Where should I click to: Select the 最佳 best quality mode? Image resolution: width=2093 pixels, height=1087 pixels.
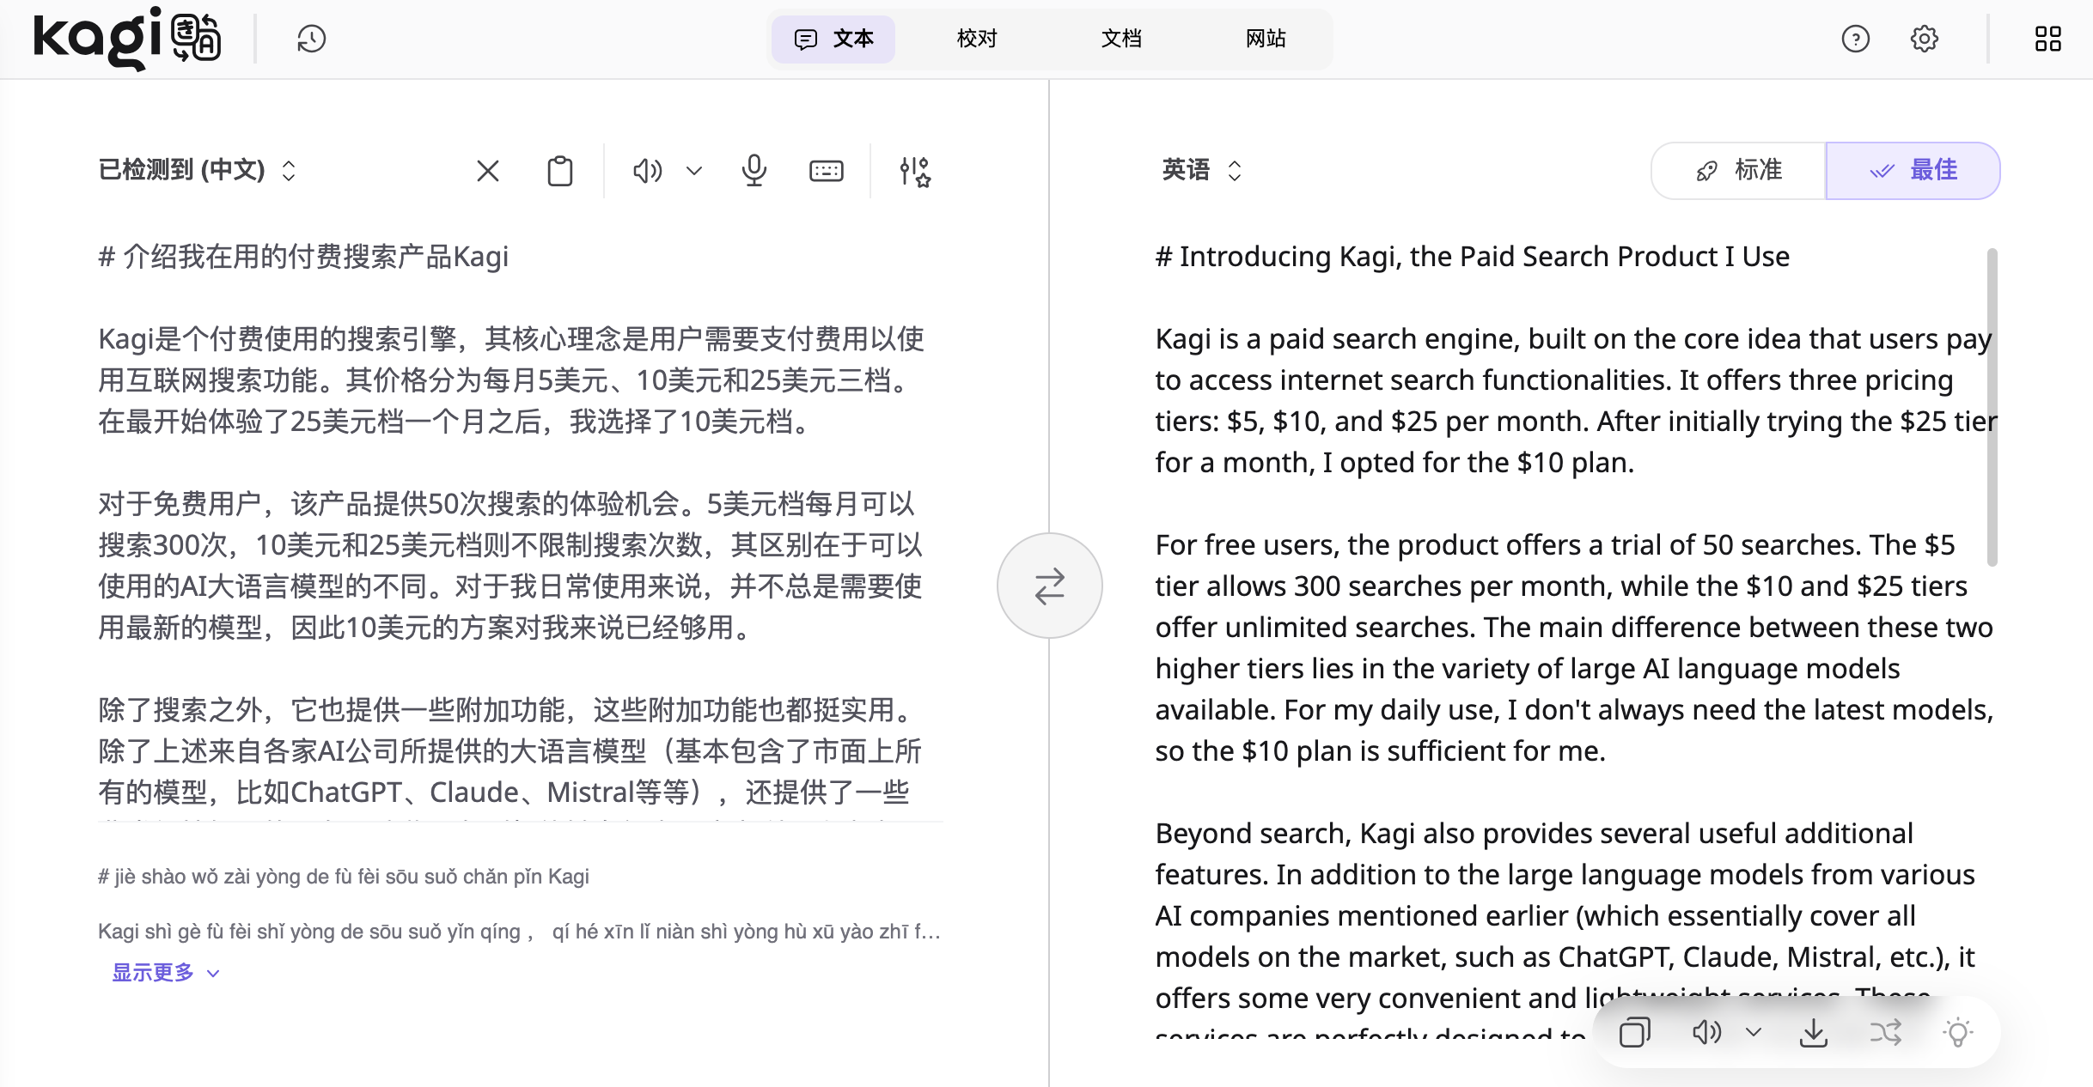pyautogui.click(x=1913, y=170)
